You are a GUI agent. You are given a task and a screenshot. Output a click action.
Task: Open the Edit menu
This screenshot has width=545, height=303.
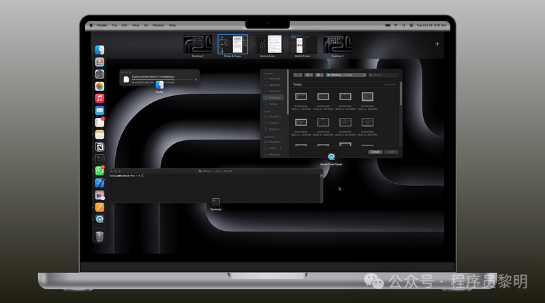[125, 25]
